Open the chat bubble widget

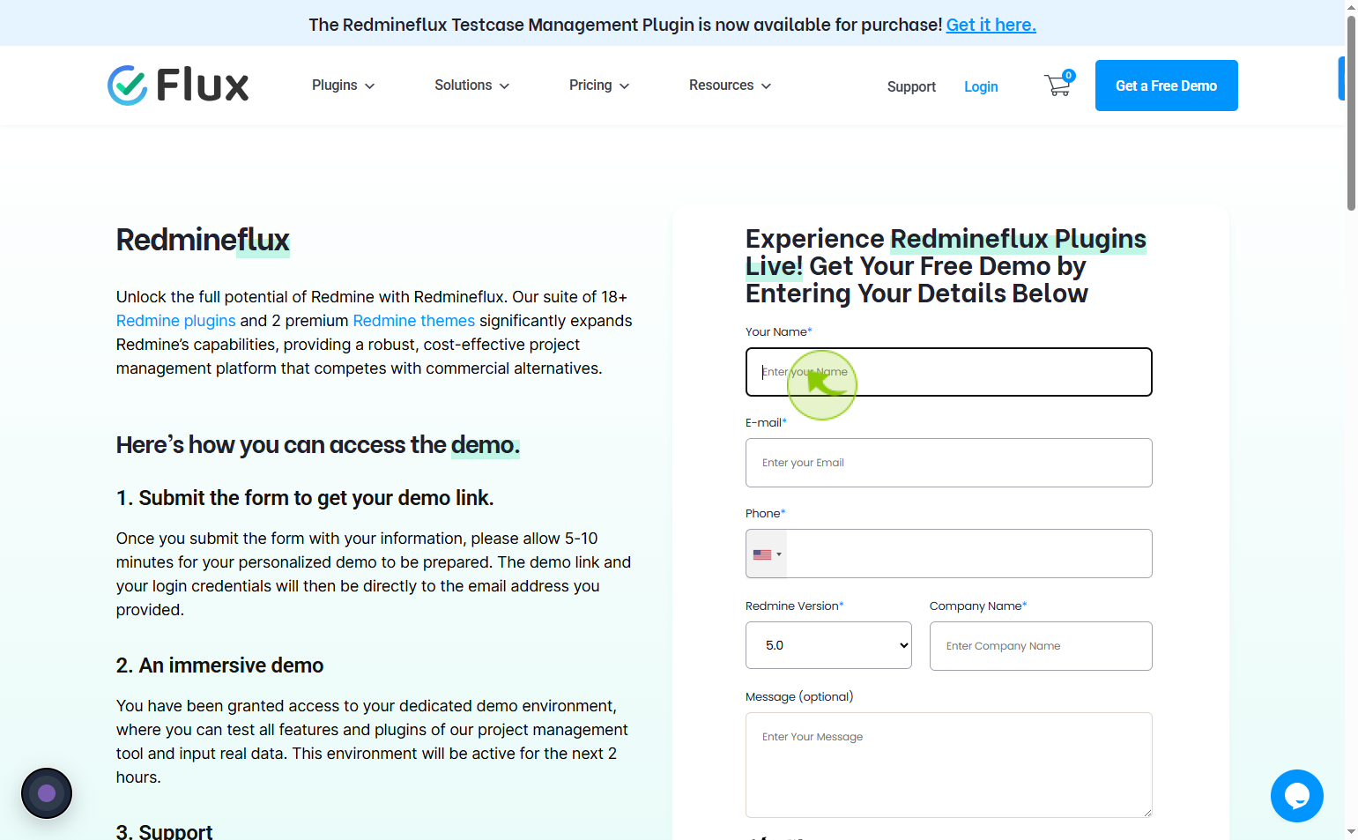click(1296, 795)
